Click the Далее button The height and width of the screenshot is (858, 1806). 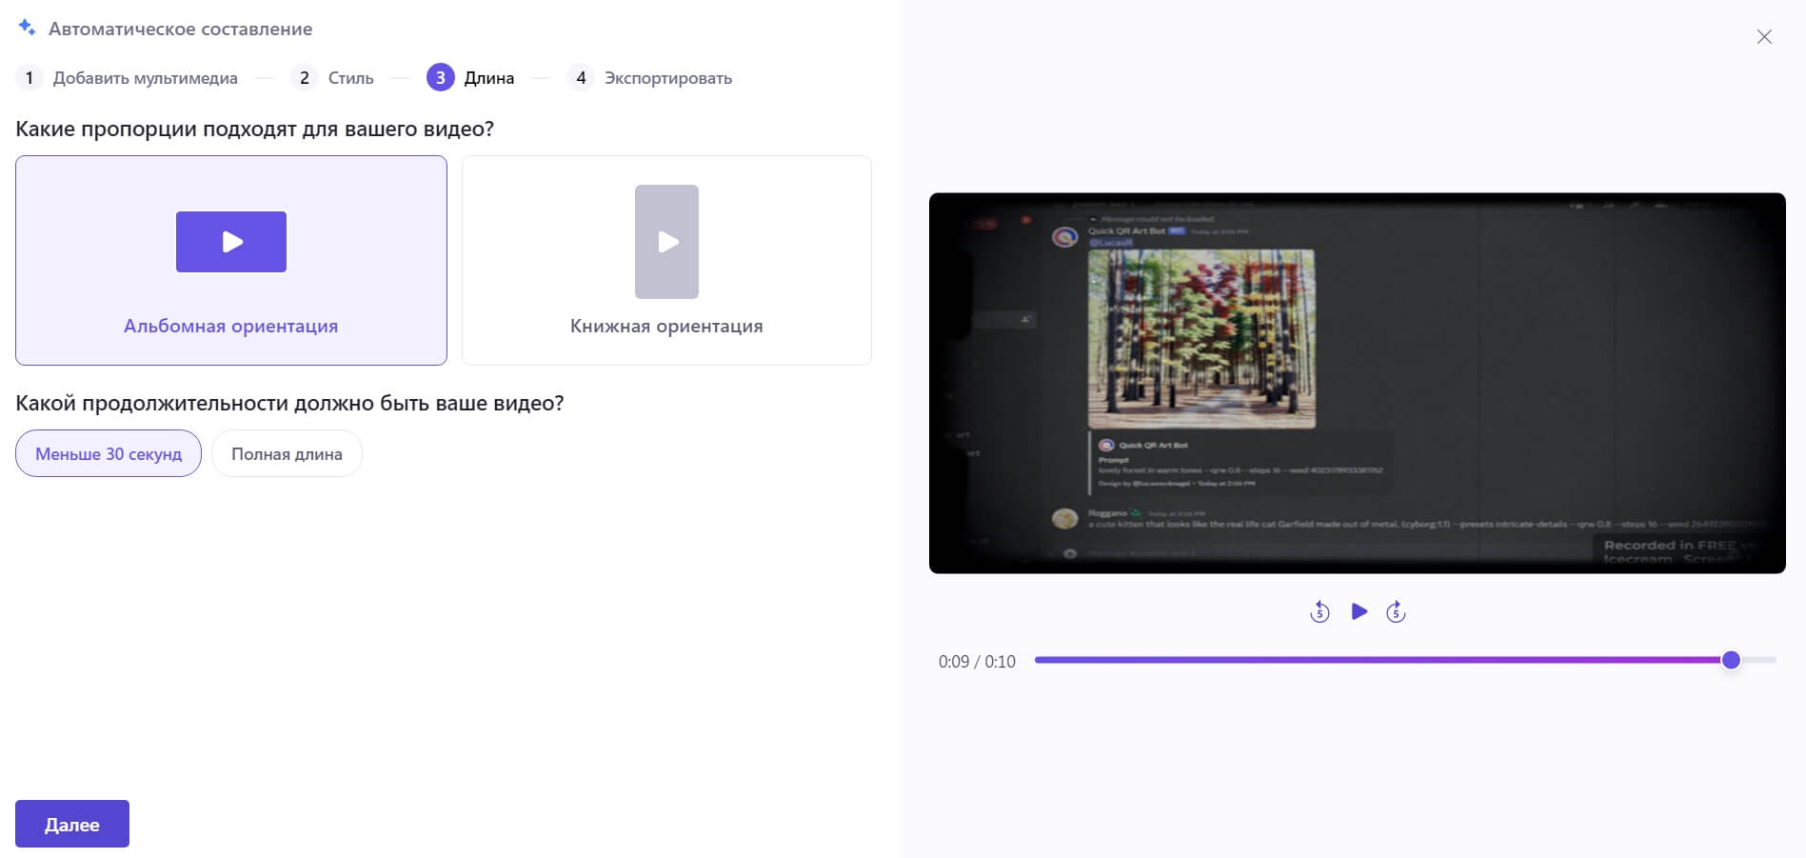72,824
